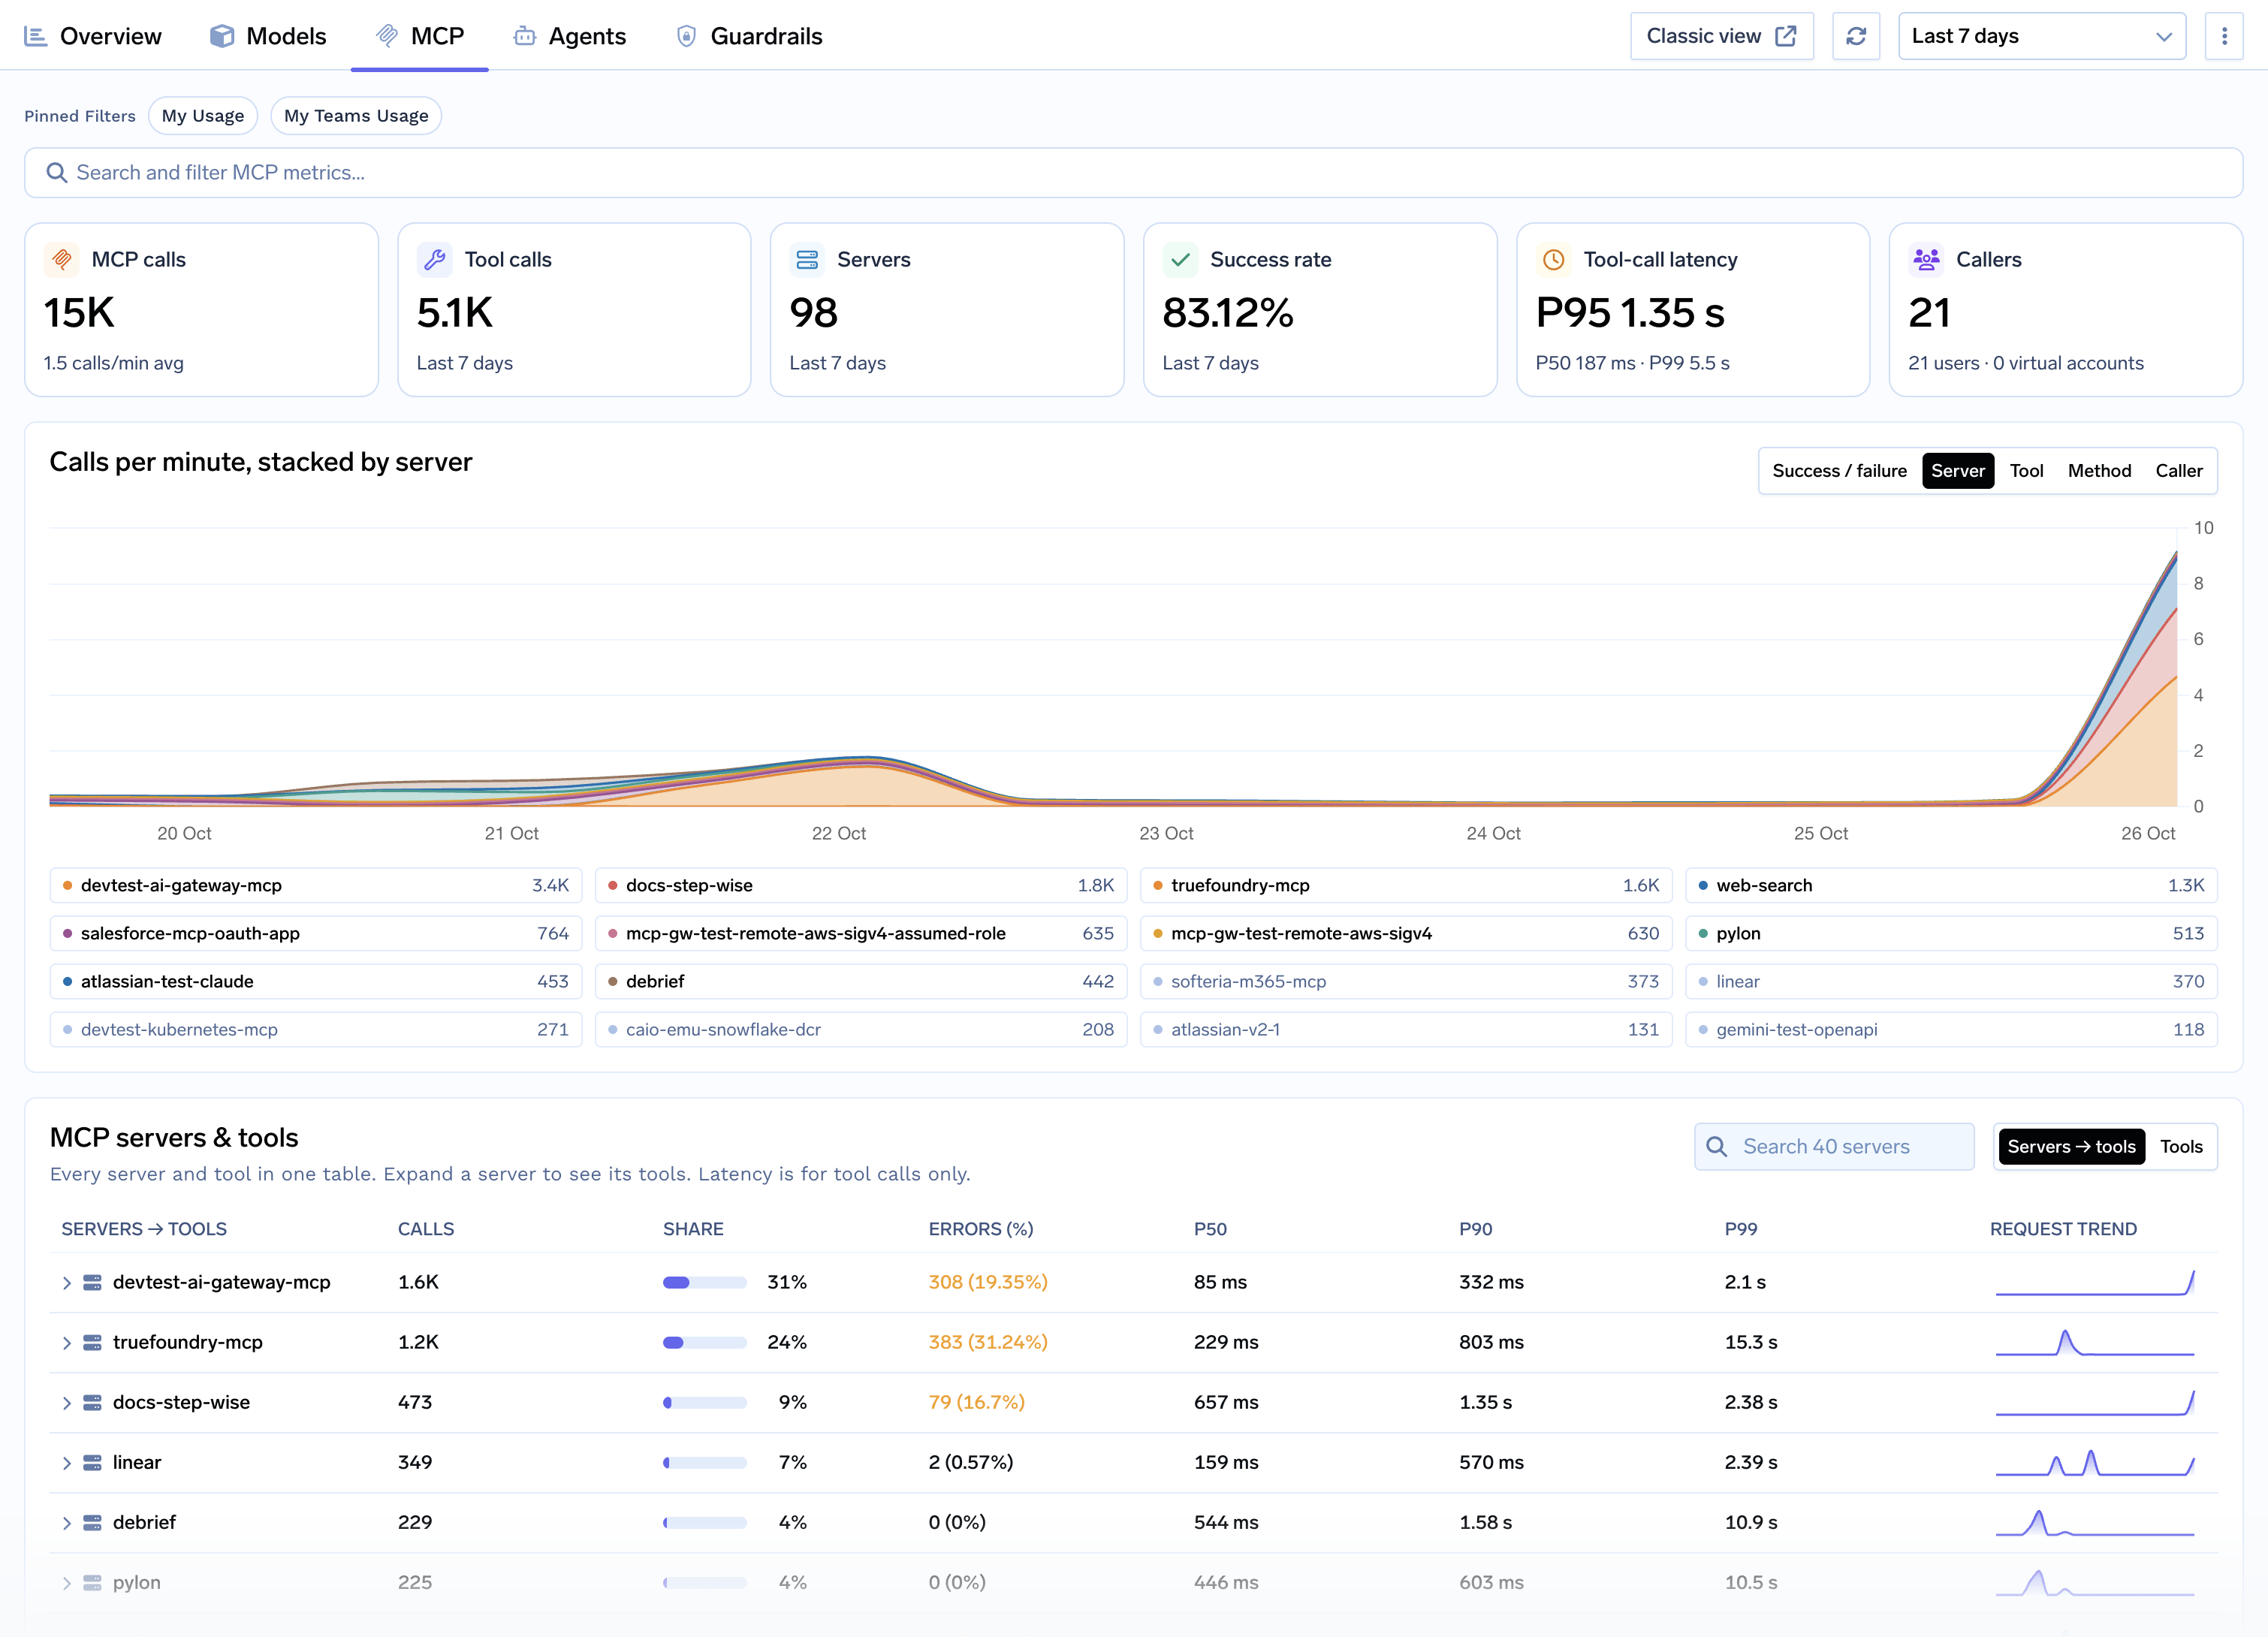
Task: Click the Success rate checkmark icon
Action: pyautogui.click(x=1180, y=259)
